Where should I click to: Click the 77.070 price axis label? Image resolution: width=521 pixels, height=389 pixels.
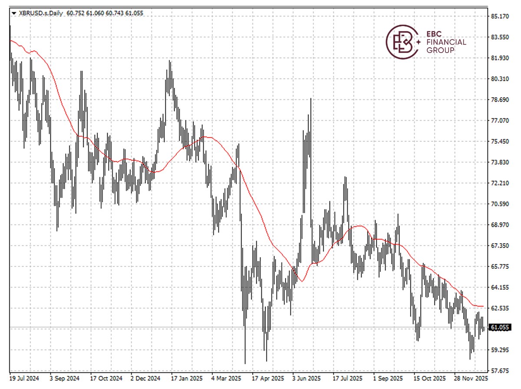coord(500,121)
